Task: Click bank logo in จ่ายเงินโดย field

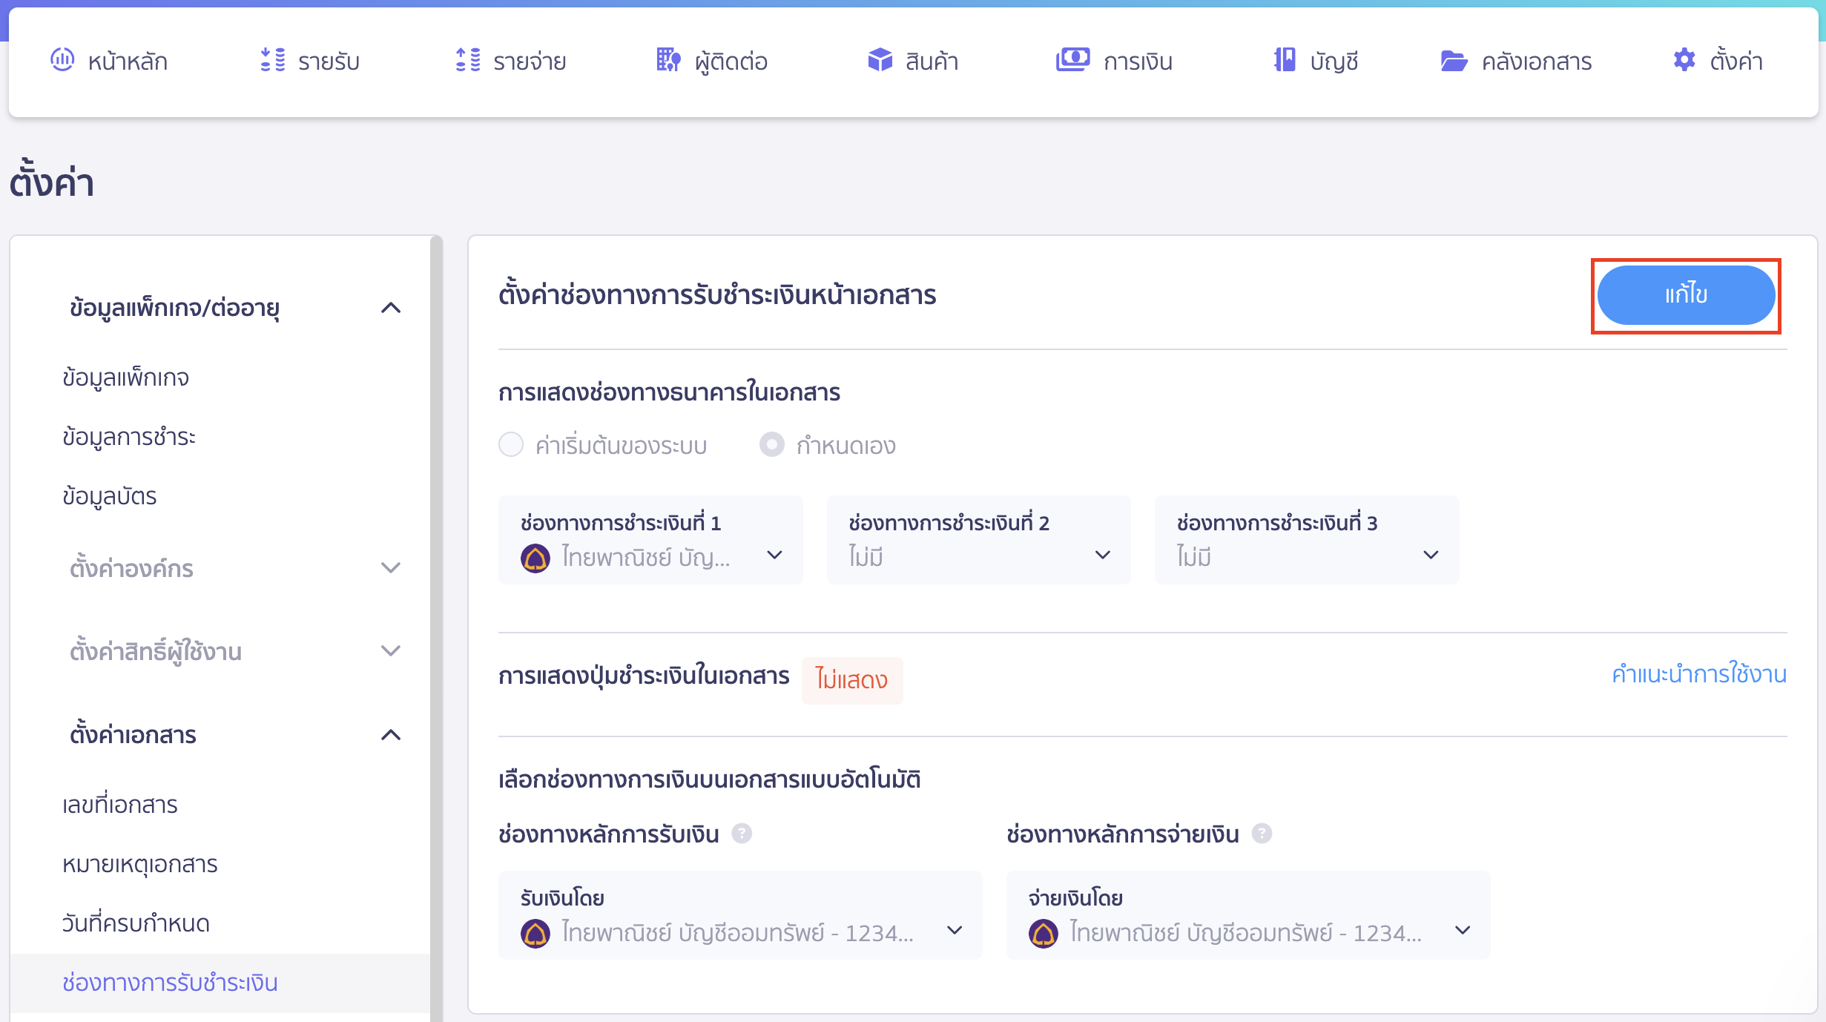Action: pos(1043,933)
